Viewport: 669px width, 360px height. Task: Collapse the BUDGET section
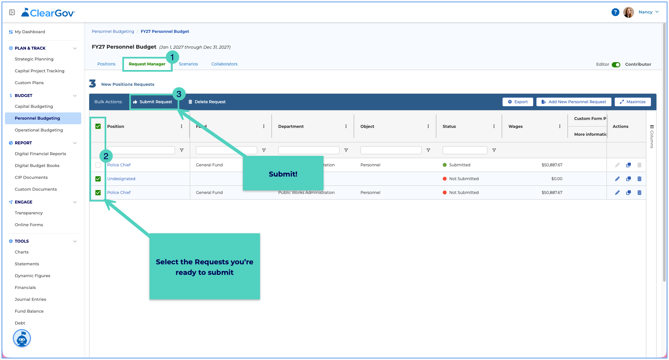(x=75, y=96)
